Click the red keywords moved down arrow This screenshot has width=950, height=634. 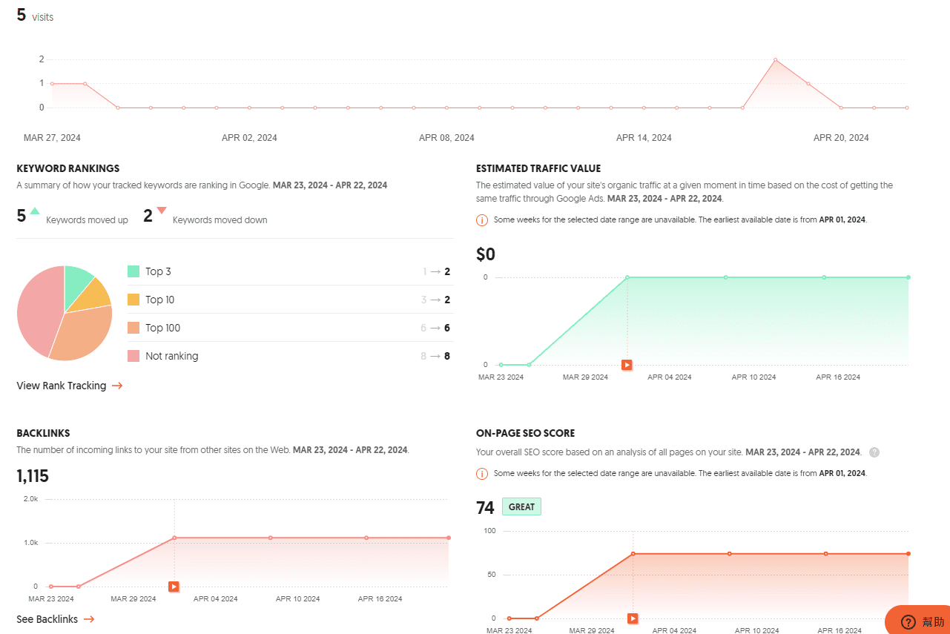tap(162, 211)
